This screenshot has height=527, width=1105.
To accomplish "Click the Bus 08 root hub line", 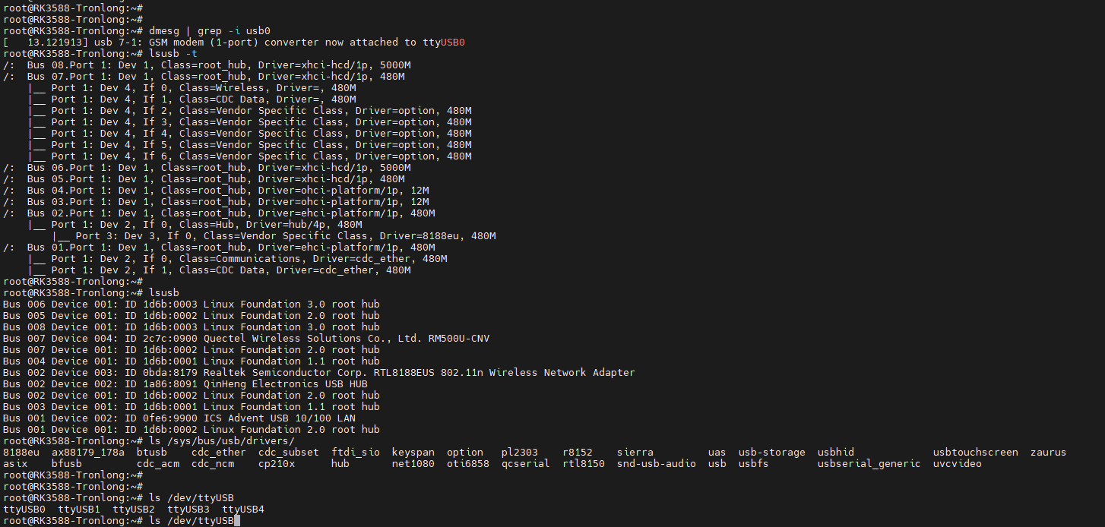I will pyautogui.click(x=207, y=65).
